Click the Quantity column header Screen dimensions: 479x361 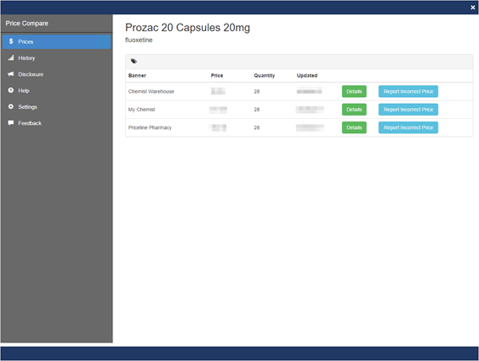(x=264, y=76)
